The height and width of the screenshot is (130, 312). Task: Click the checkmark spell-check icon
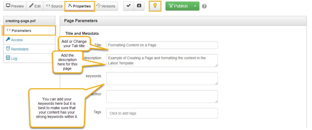(129, 6)
